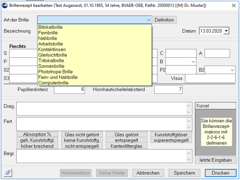Click the Hornhautscheitelabstand input field
Screen dimensions: 240x180
[x=168, y=89]
